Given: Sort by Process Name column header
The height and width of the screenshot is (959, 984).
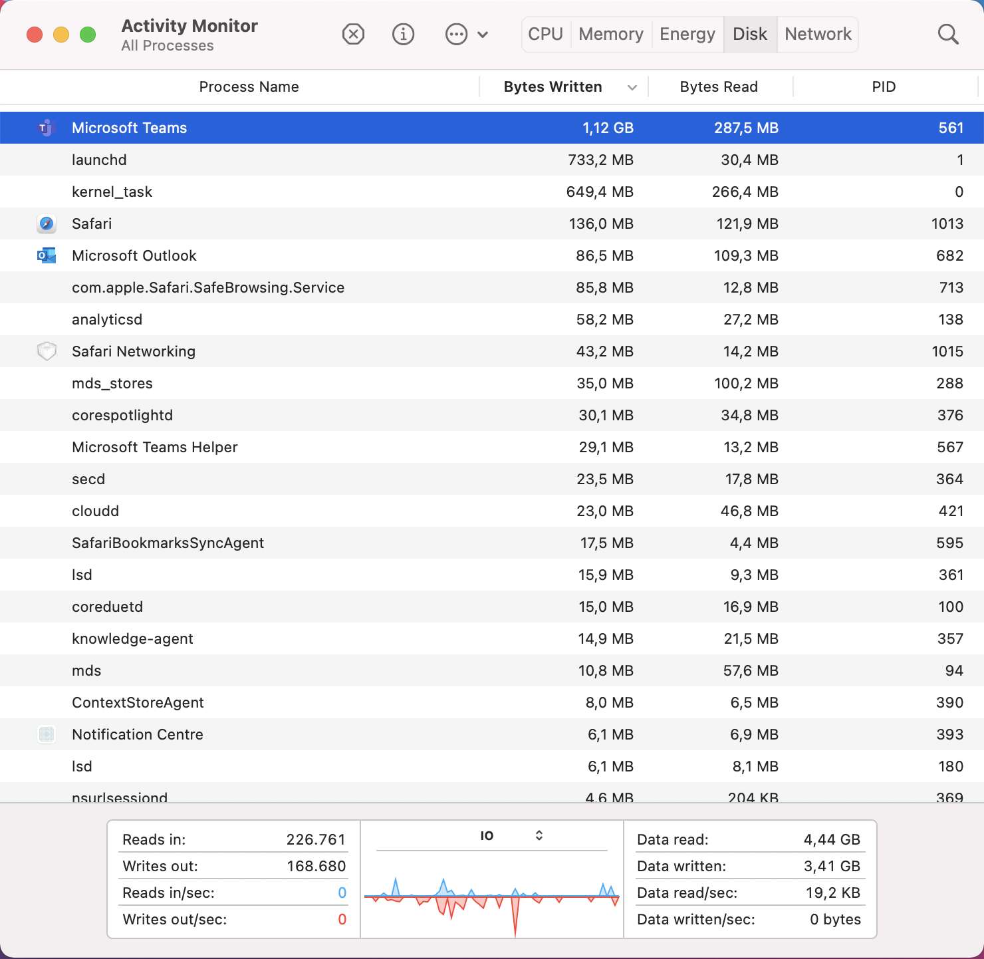Looking at the screenshot, I should coord(249,87).
